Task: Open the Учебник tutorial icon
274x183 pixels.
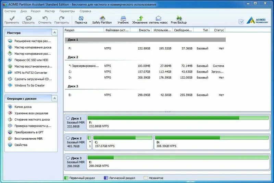Action: [123, 18]
